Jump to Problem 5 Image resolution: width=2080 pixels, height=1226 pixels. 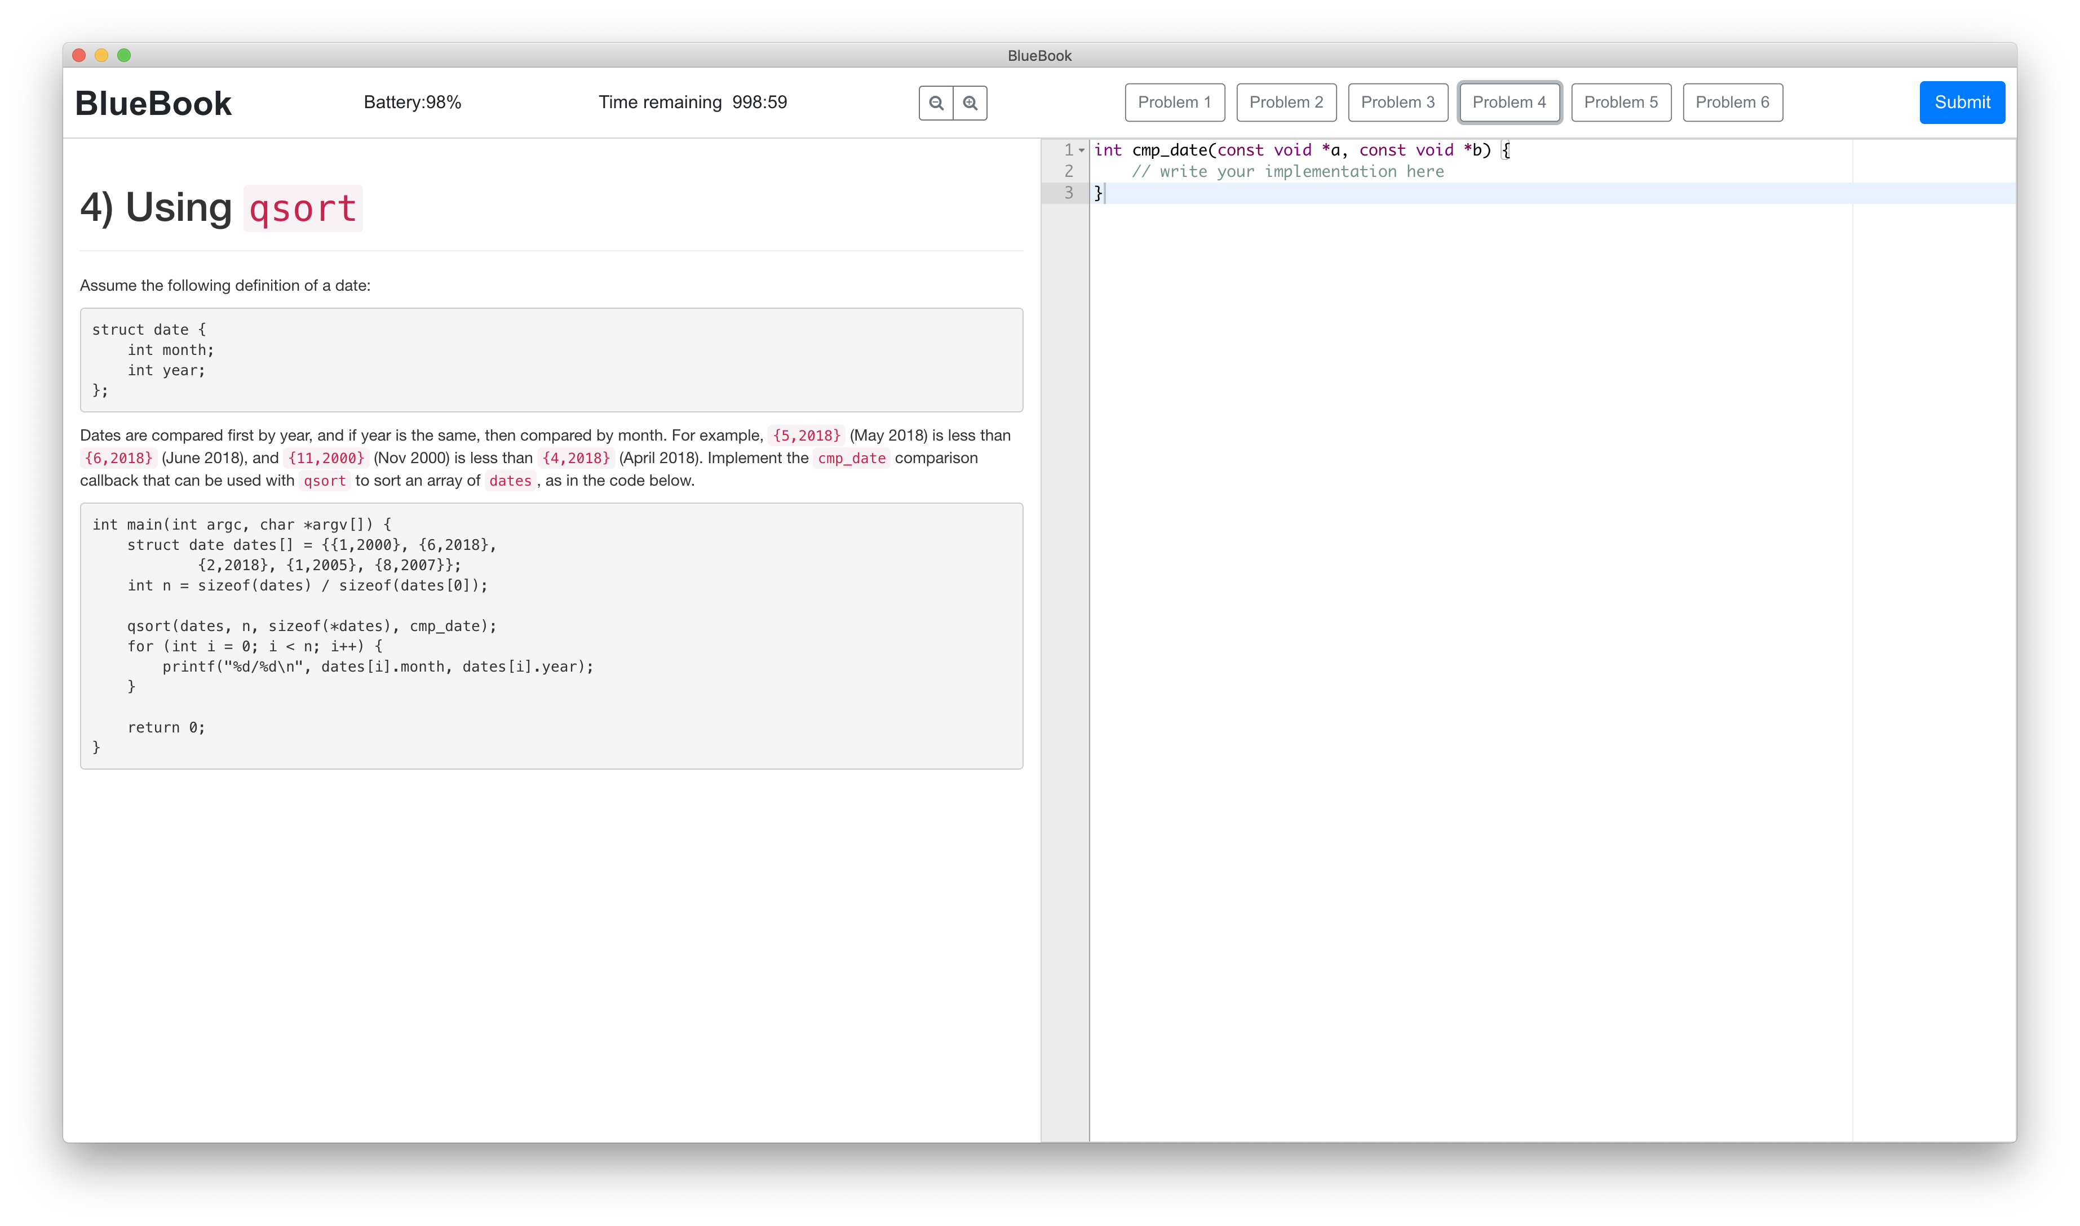1621,103
